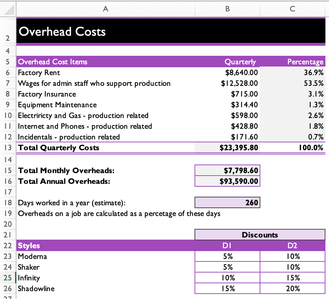Select row 18 header
329x299 pixels.
8,203
